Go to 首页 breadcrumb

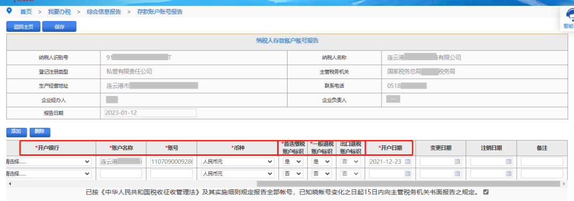26,12
